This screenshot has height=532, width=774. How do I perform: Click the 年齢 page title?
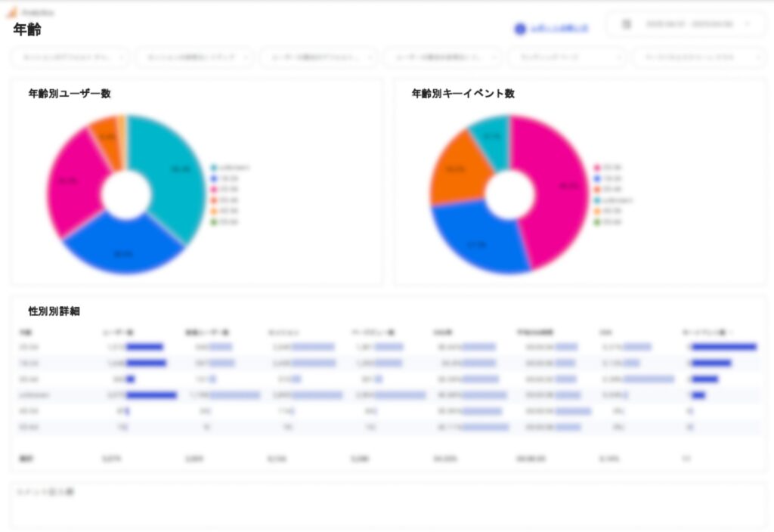tap(27, 29)
